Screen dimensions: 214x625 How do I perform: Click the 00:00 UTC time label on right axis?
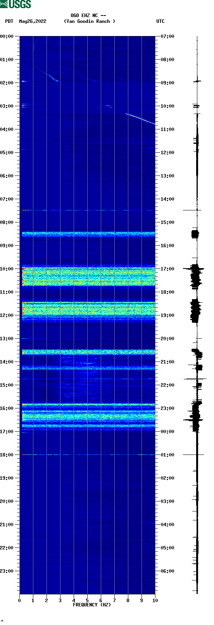pos(167,432)
